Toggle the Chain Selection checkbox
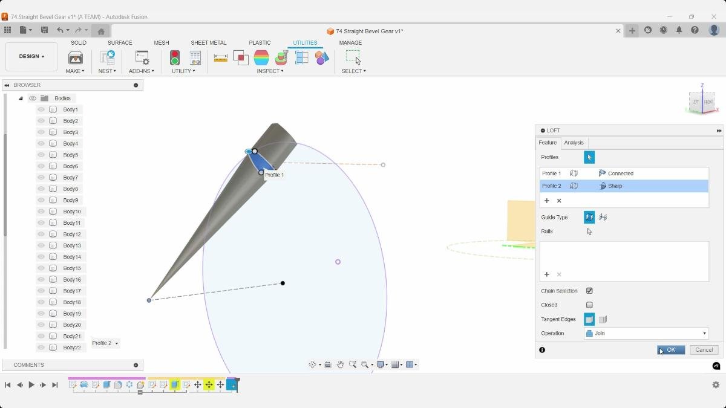Image resolution: width=726 pixels, height=408 pixels. click(589, 291)
